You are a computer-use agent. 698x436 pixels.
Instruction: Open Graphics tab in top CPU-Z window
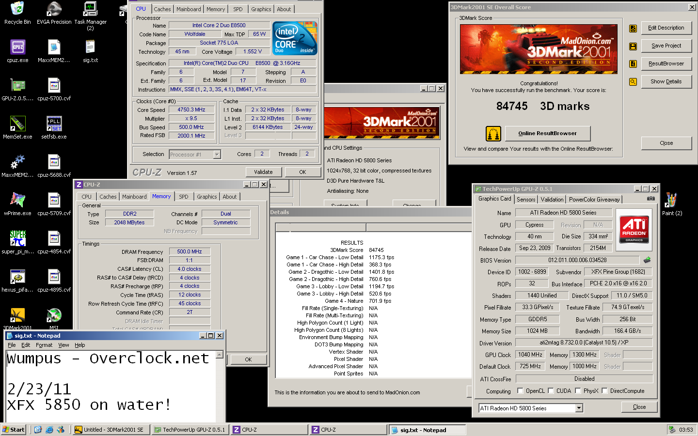[261, 9]
